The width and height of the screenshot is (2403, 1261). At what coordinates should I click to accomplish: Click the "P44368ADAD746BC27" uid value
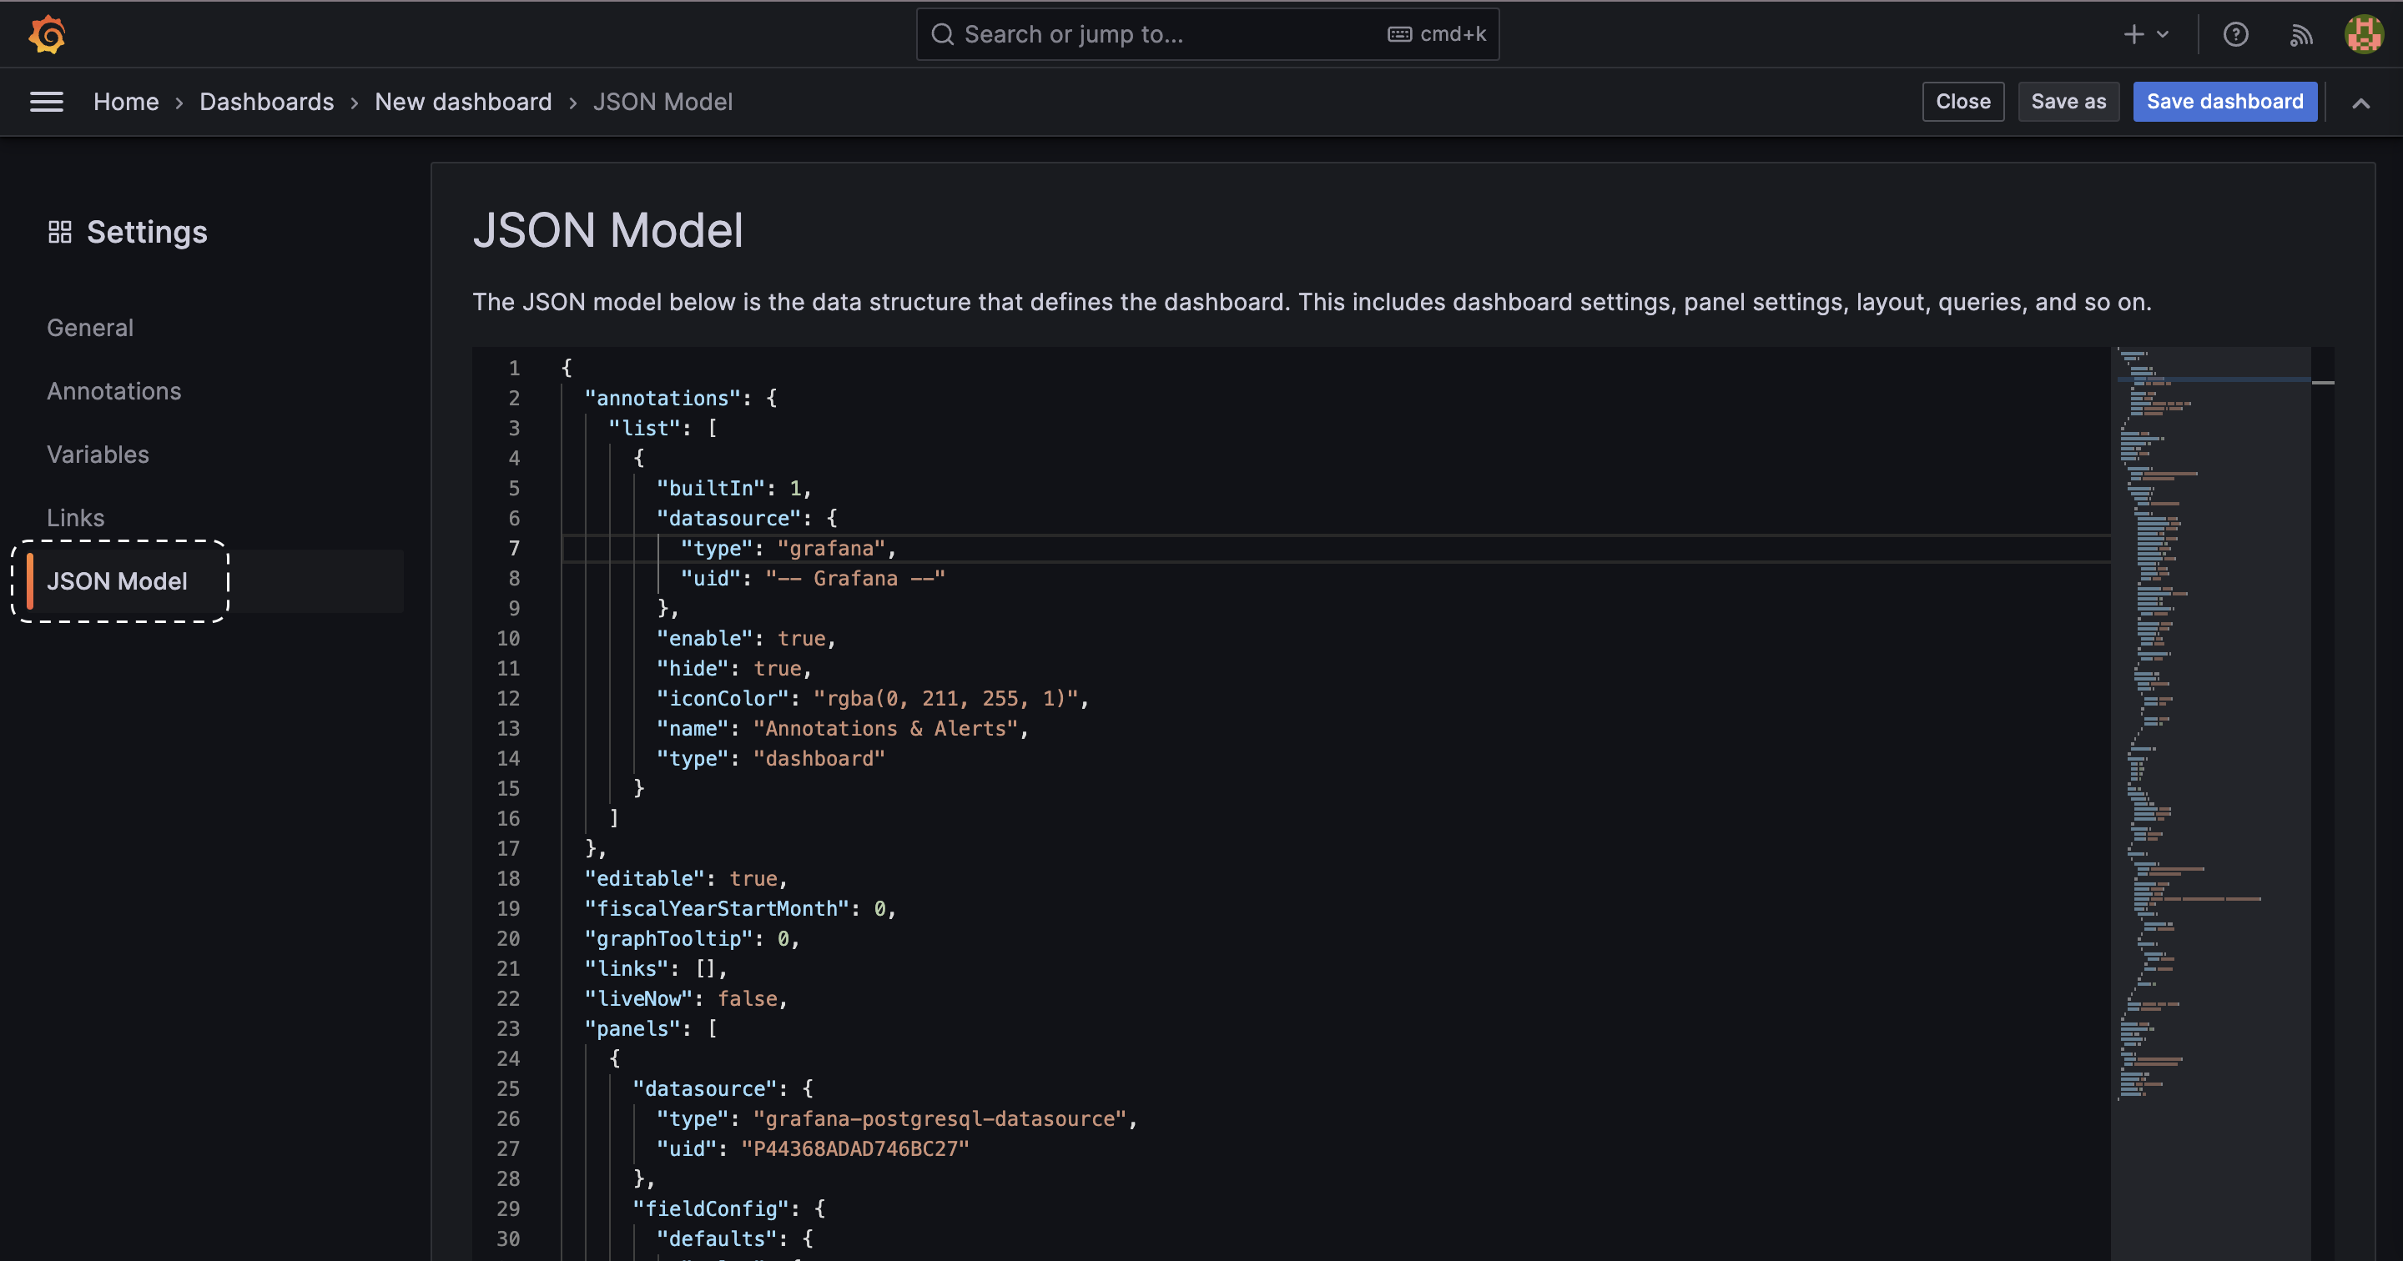tap(855, 1149)
